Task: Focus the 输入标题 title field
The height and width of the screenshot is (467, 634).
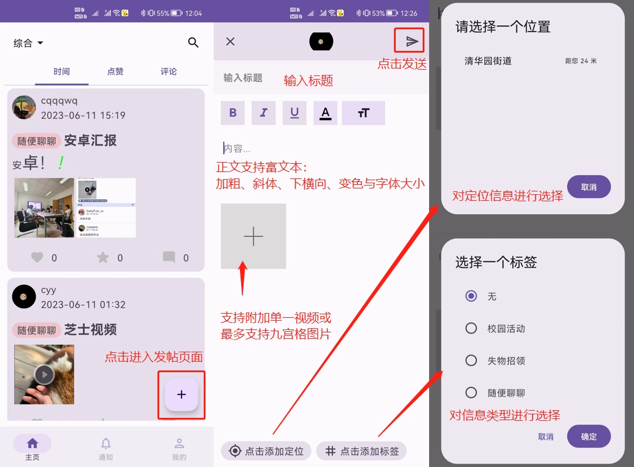Action: click(321, 78)
